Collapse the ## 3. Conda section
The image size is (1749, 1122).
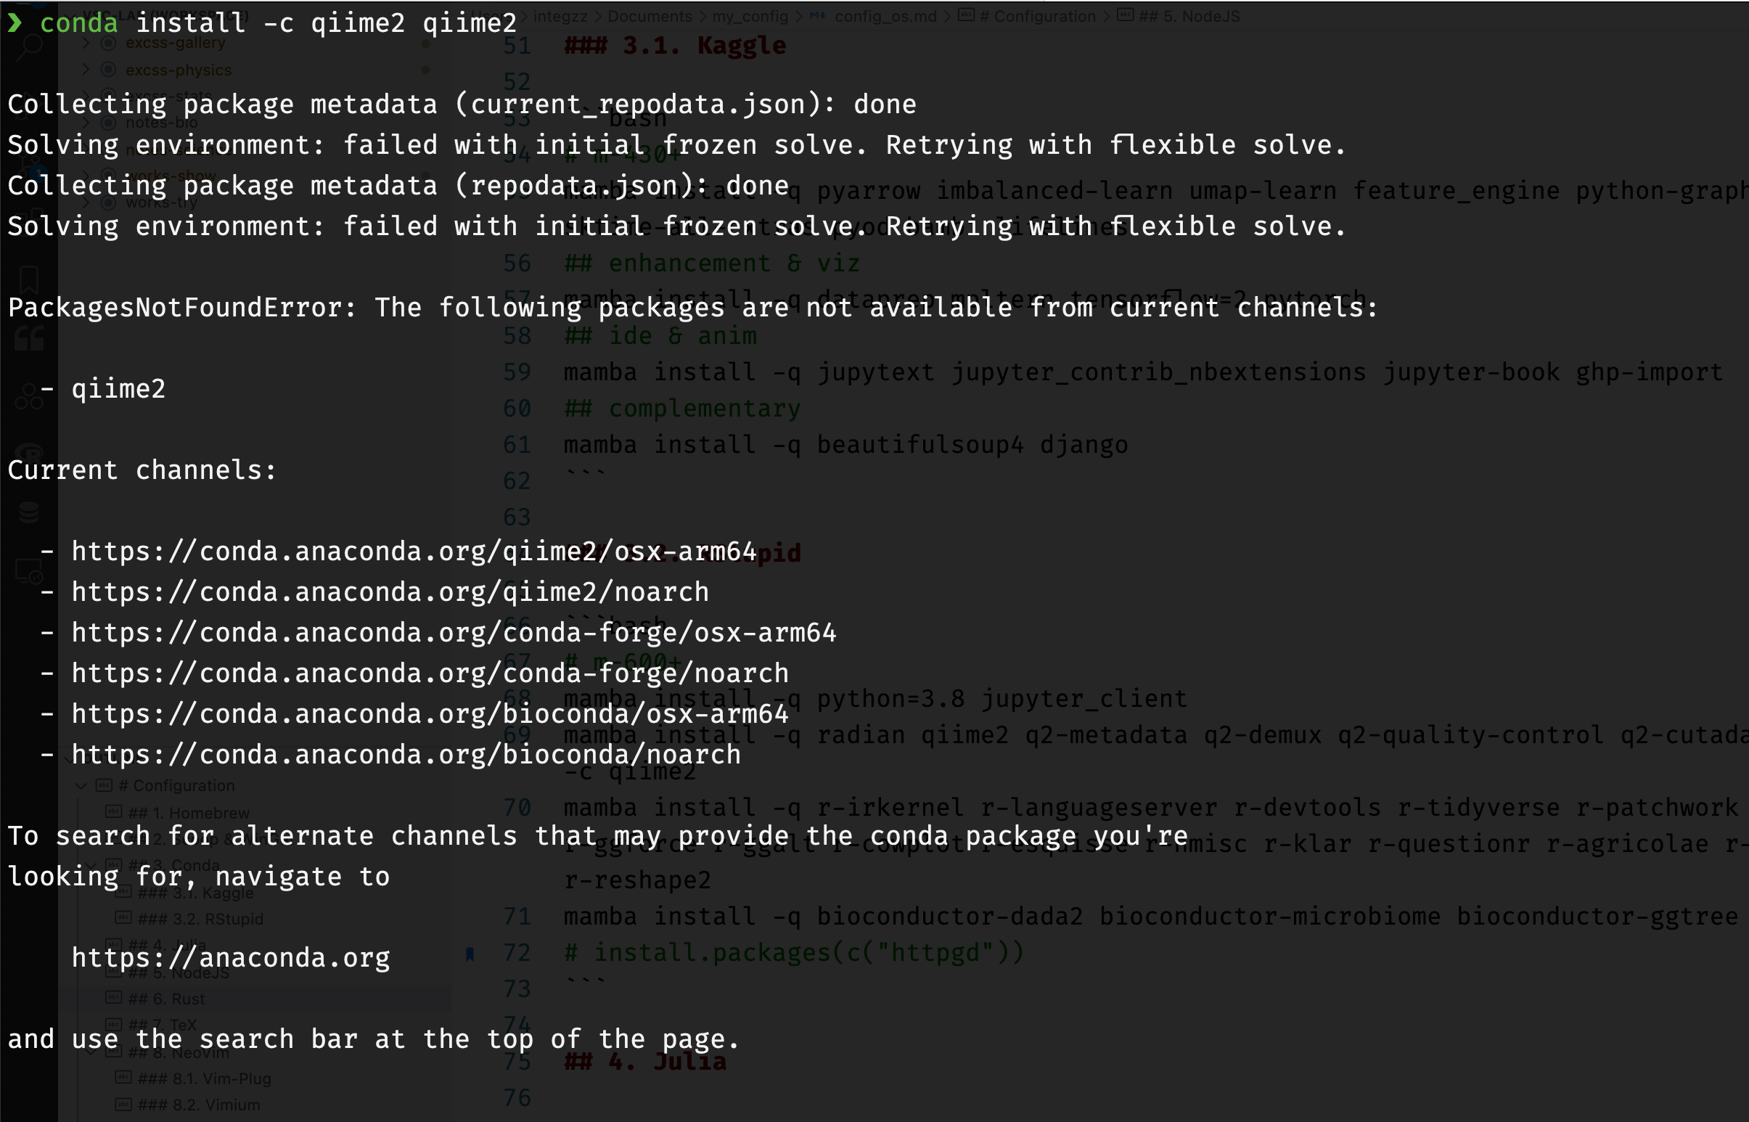point(91,865)
